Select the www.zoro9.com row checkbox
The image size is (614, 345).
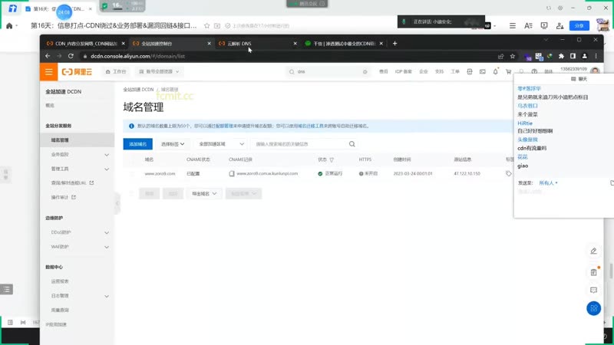(131, 173)
